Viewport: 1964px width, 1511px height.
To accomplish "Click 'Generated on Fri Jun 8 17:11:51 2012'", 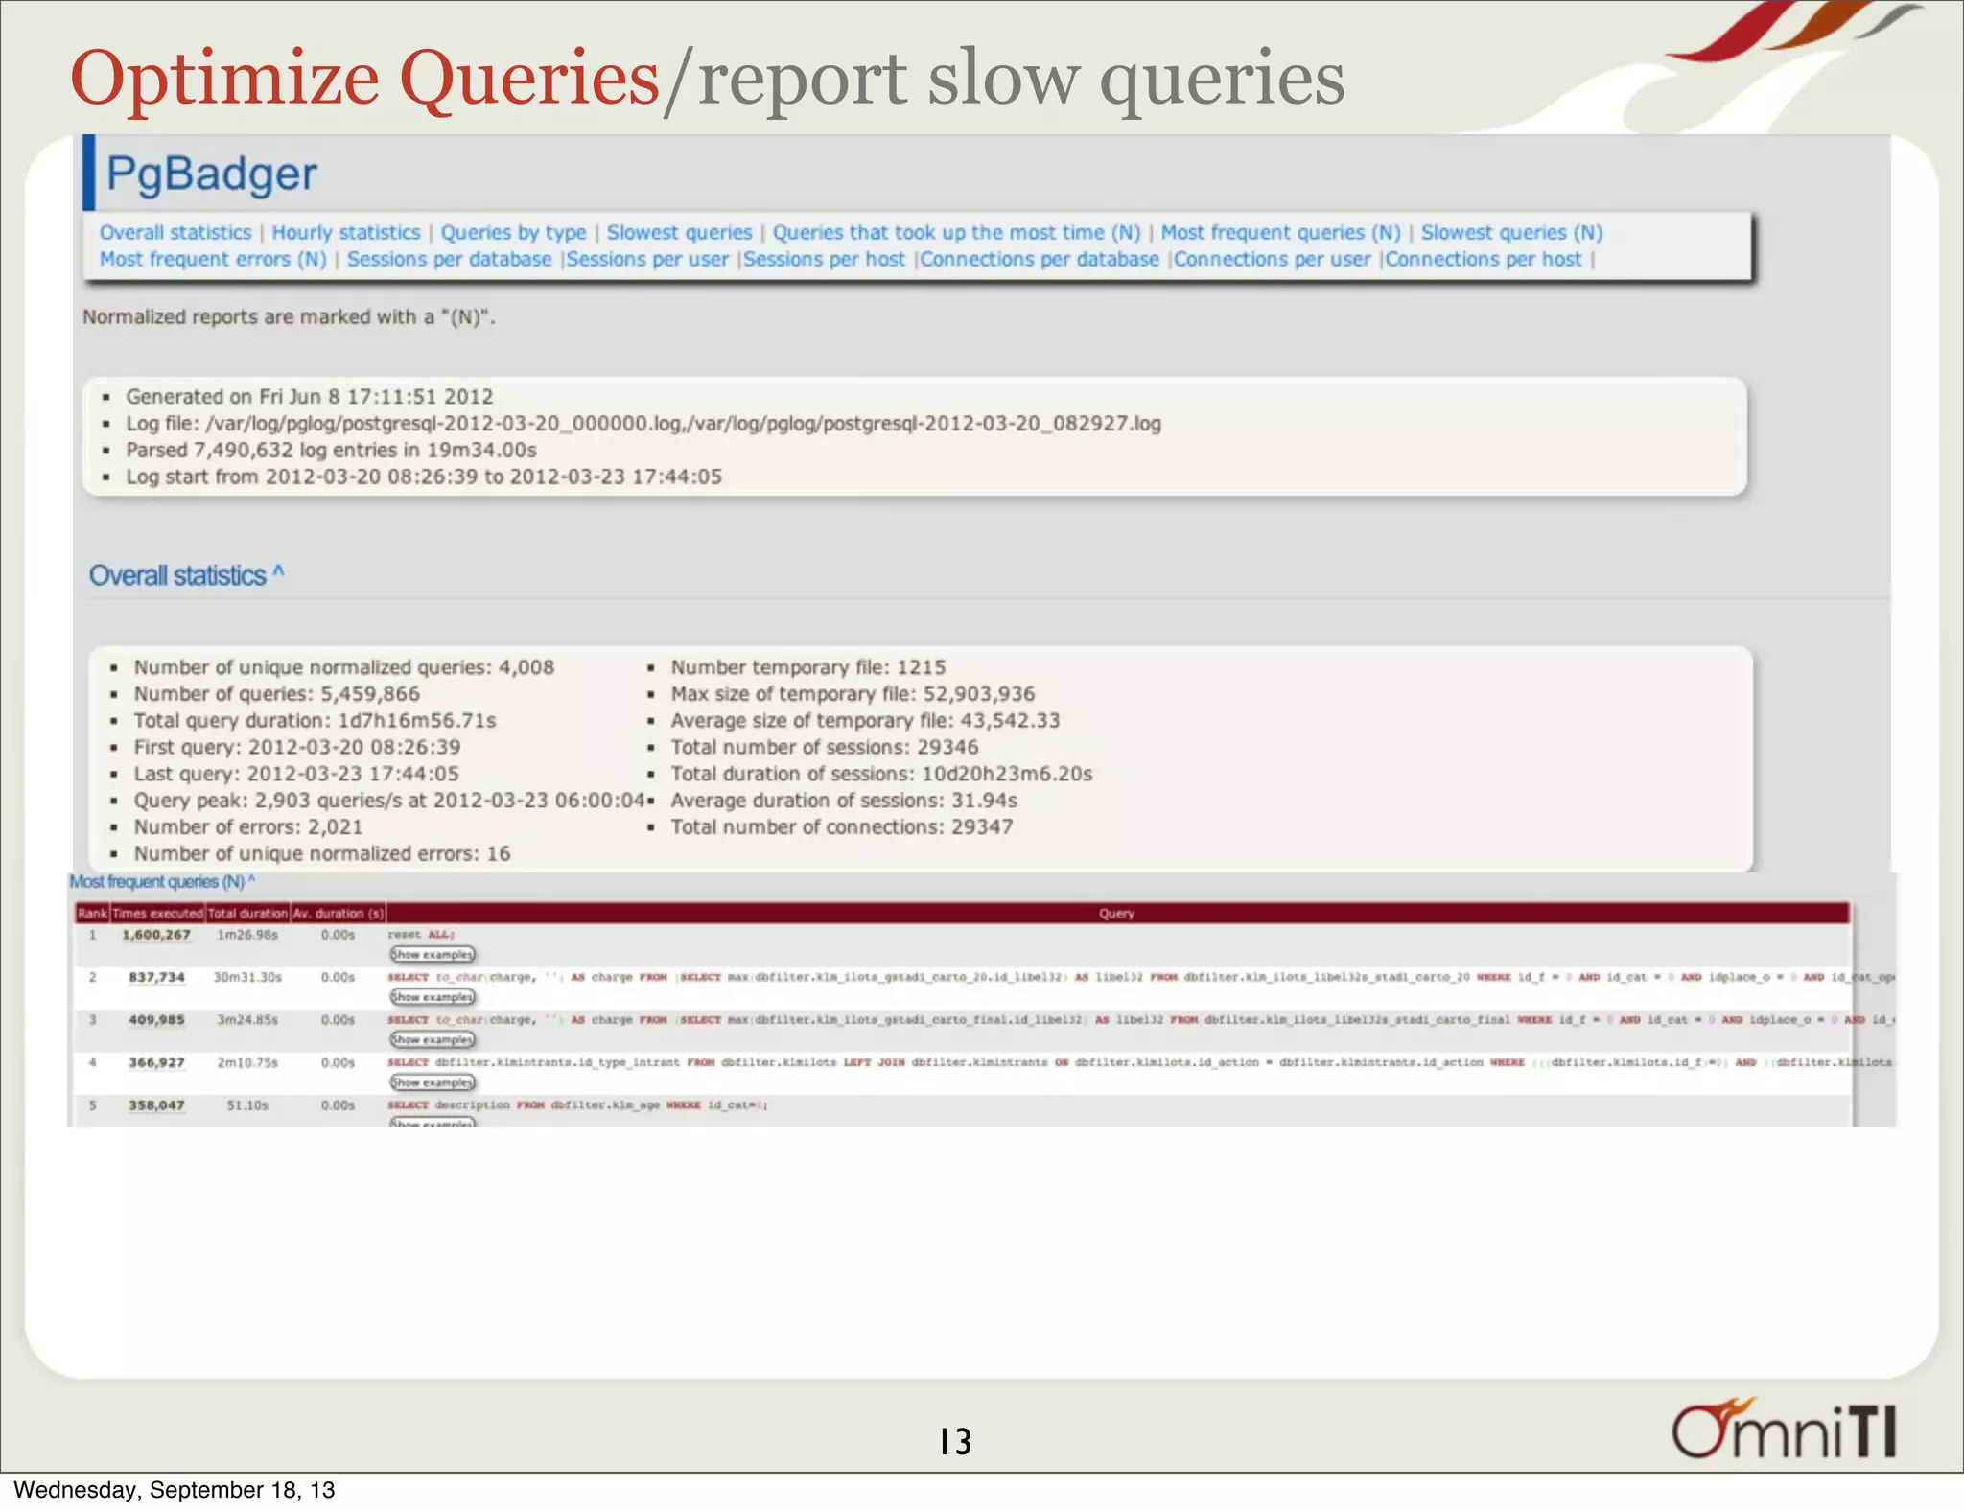I will 310,397.
